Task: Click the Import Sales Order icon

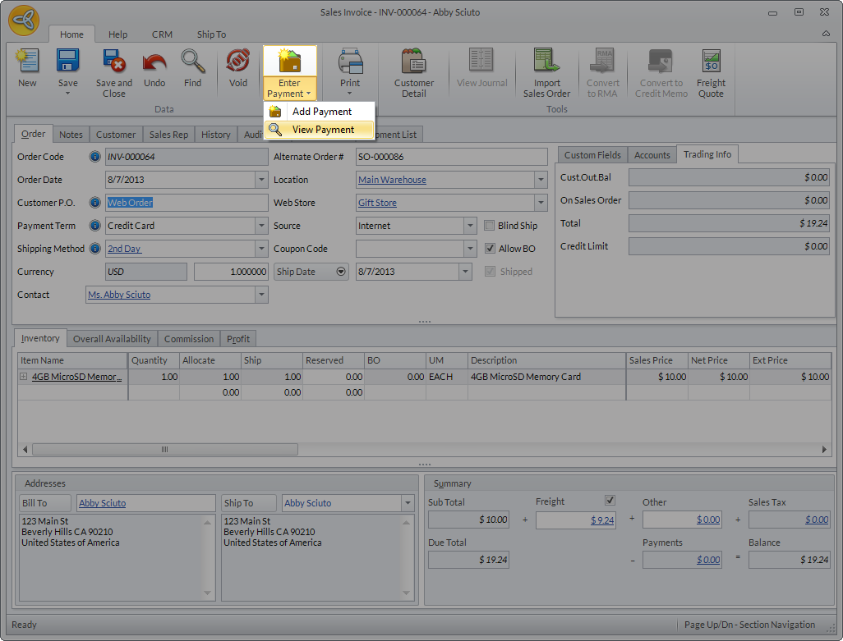Action: (x=546, y=62)
